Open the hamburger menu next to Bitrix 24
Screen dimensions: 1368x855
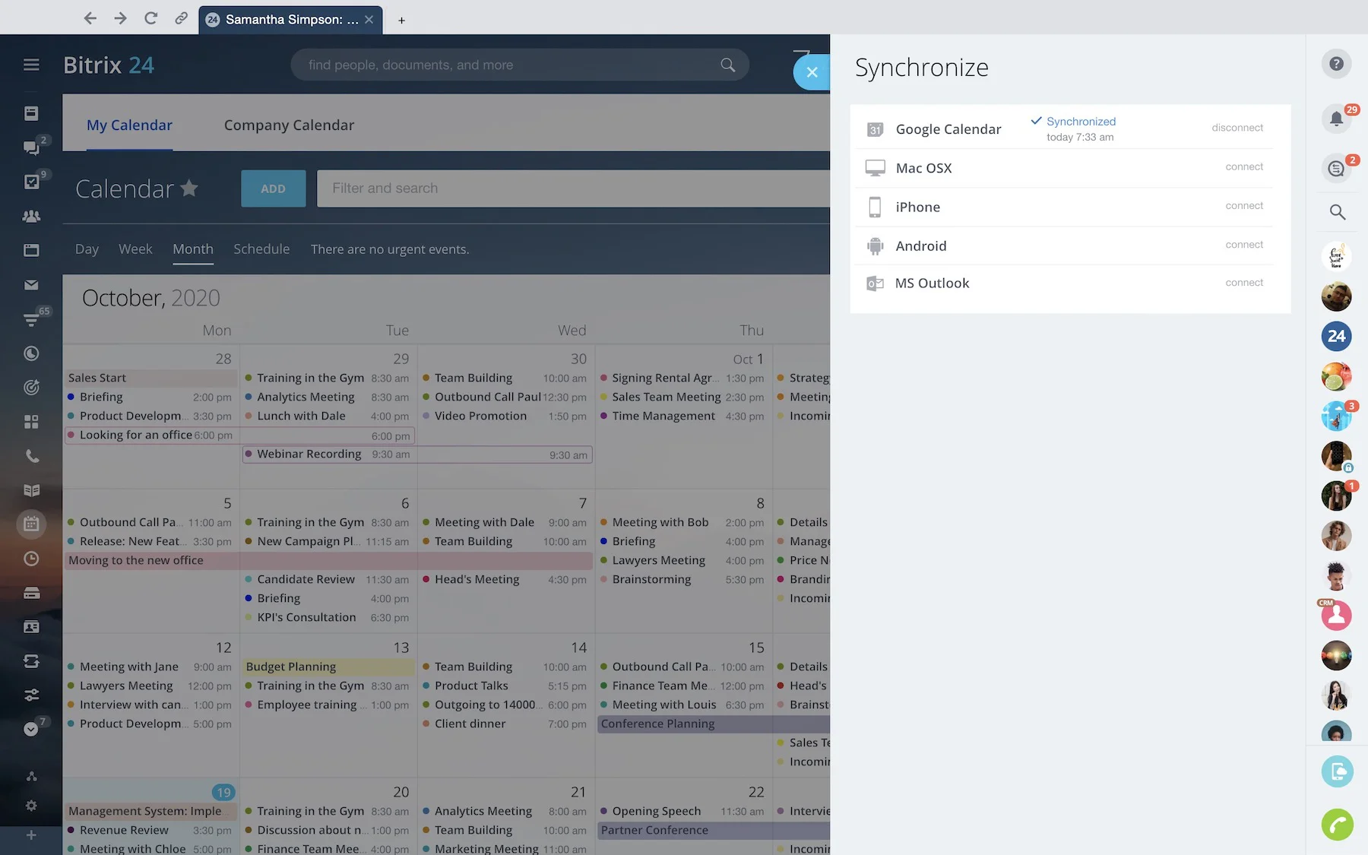point(31,65)
